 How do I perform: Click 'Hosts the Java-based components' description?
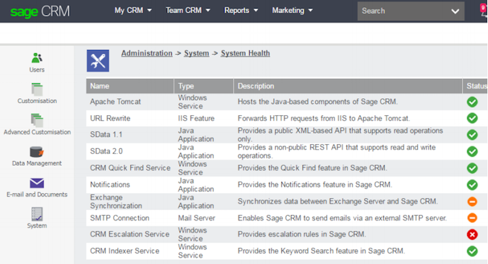point(318,101)
